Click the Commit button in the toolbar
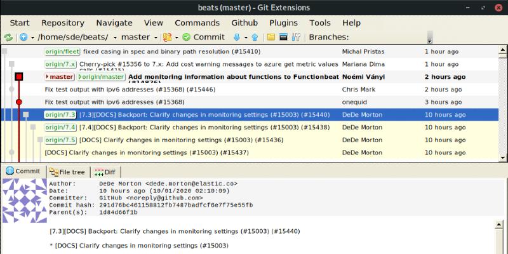 (x=203, y=37)
